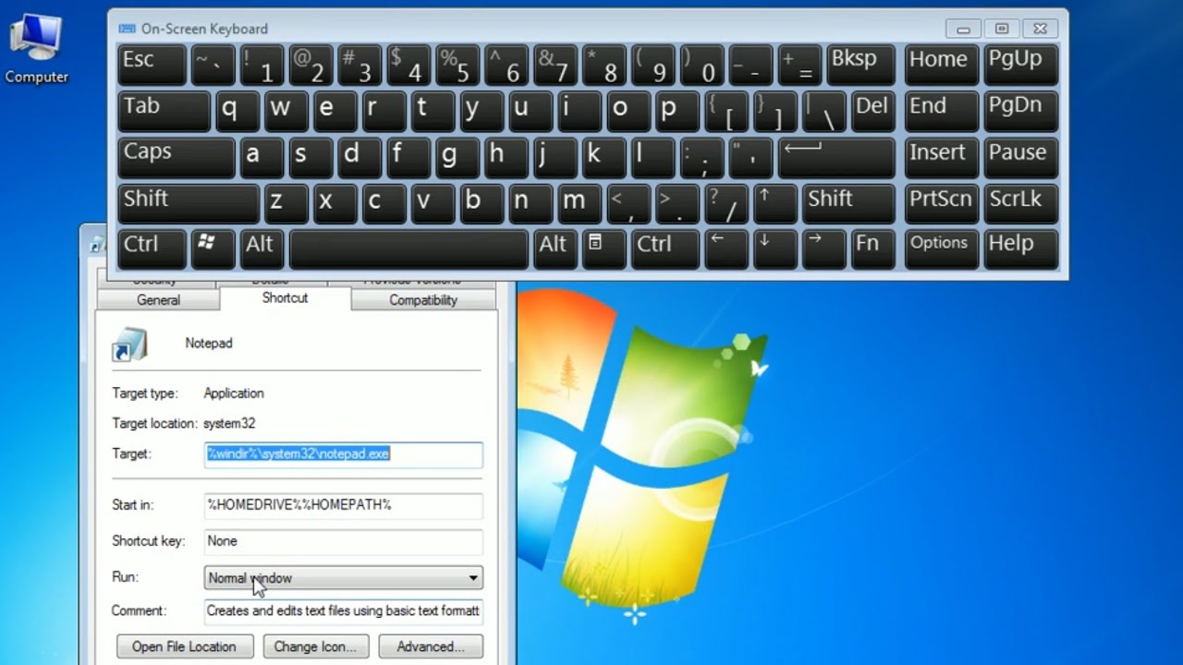Click the Help key on keyboard
Viewport: 1183px width, 665px height.
[x=1021, y=249]
